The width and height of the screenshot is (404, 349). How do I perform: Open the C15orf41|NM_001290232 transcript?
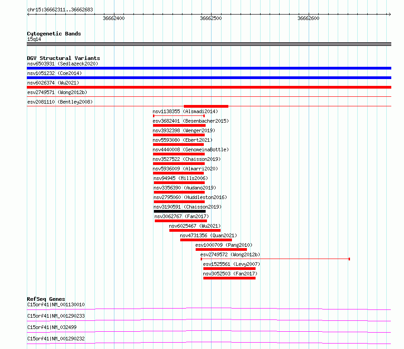(56, 339)
